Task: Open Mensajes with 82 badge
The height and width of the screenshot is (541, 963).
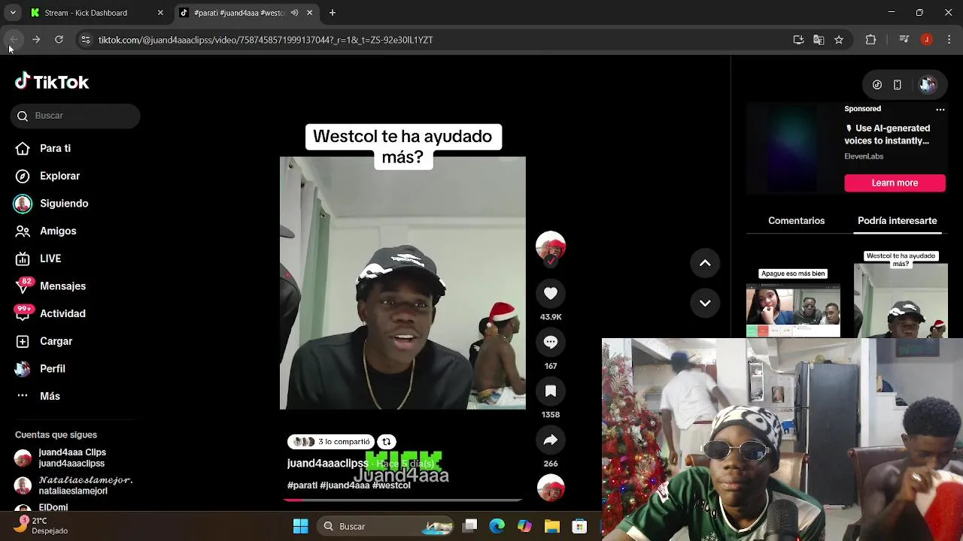Action: (50, 286)
